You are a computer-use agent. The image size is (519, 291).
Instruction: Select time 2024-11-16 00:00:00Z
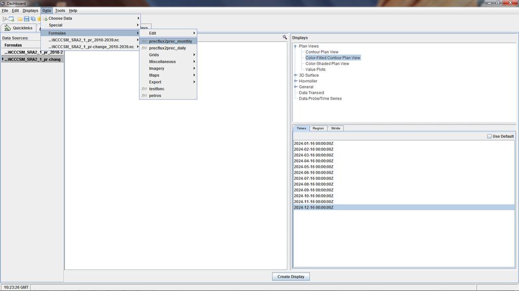tap(404, 202)
